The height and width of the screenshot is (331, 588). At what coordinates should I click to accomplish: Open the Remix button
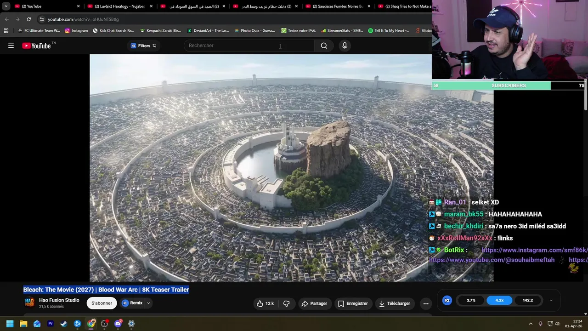(x=132, y=303)
